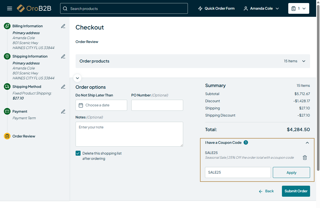320x208 pixels.
Task: Open the Quick Order Form
Action: [x=216, y=9]
